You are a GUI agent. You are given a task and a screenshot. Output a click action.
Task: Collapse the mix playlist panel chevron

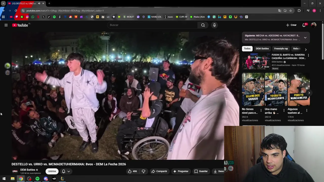(x=305, y=38)
